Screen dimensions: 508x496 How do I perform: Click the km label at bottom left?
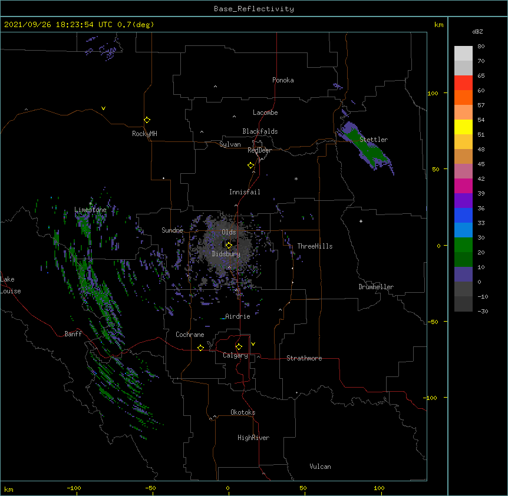[9, 489]
